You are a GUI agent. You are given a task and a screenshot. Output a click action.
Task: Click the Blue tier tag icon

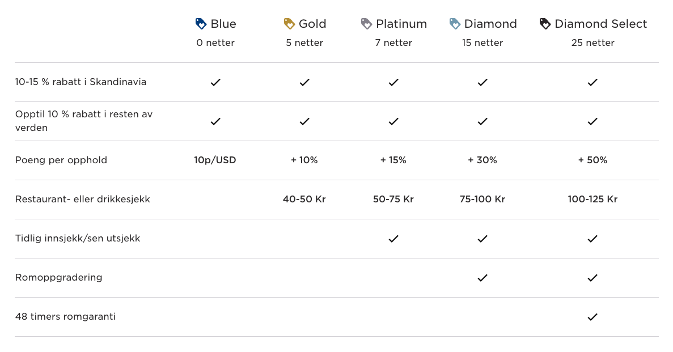[201, 24]
